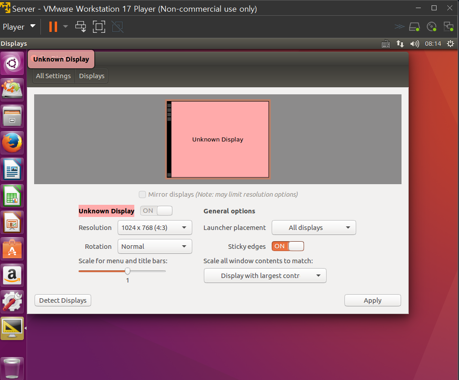The image size is (459, 380).
Task: Expand the power options arrow beside pause
Action: [66, 27]
